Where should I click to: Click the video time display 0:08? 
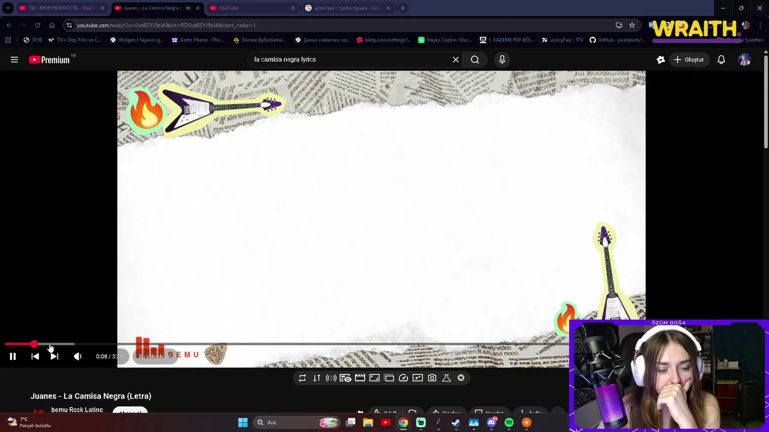(109, 356)
